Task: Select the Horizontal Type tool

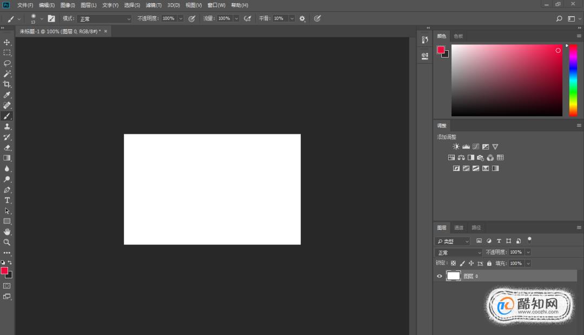Action: [x=7, y=200]
